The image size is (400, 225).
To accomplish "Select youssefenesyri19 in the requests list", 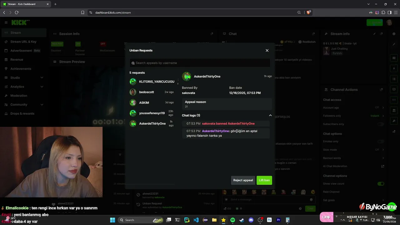I will point(152,113).
